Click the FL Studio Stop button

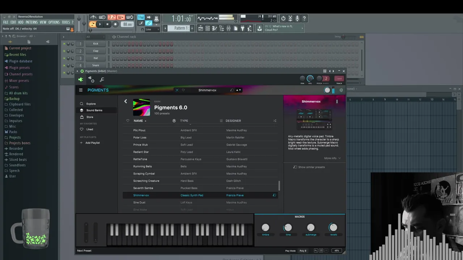pyautogui.click(x=107, y=24)
